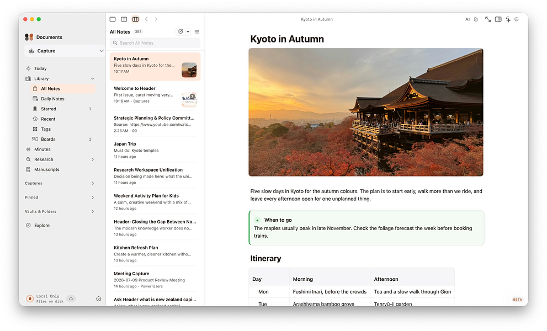Switch to two-column layout view

[124, 19]
